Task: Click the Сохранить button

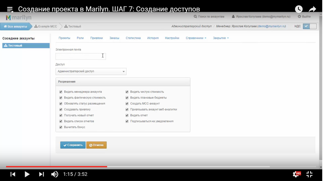Action: pos(73,145)
